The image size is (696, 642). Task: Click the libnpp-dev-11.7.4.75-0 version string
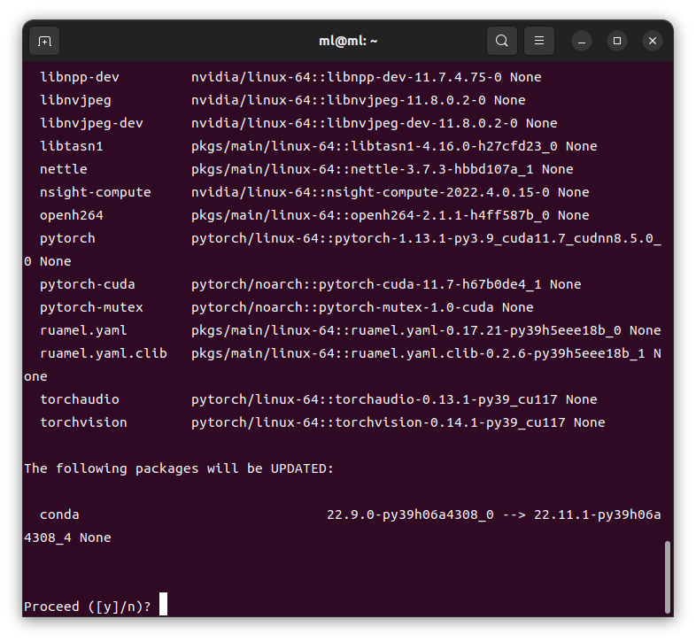414,77
